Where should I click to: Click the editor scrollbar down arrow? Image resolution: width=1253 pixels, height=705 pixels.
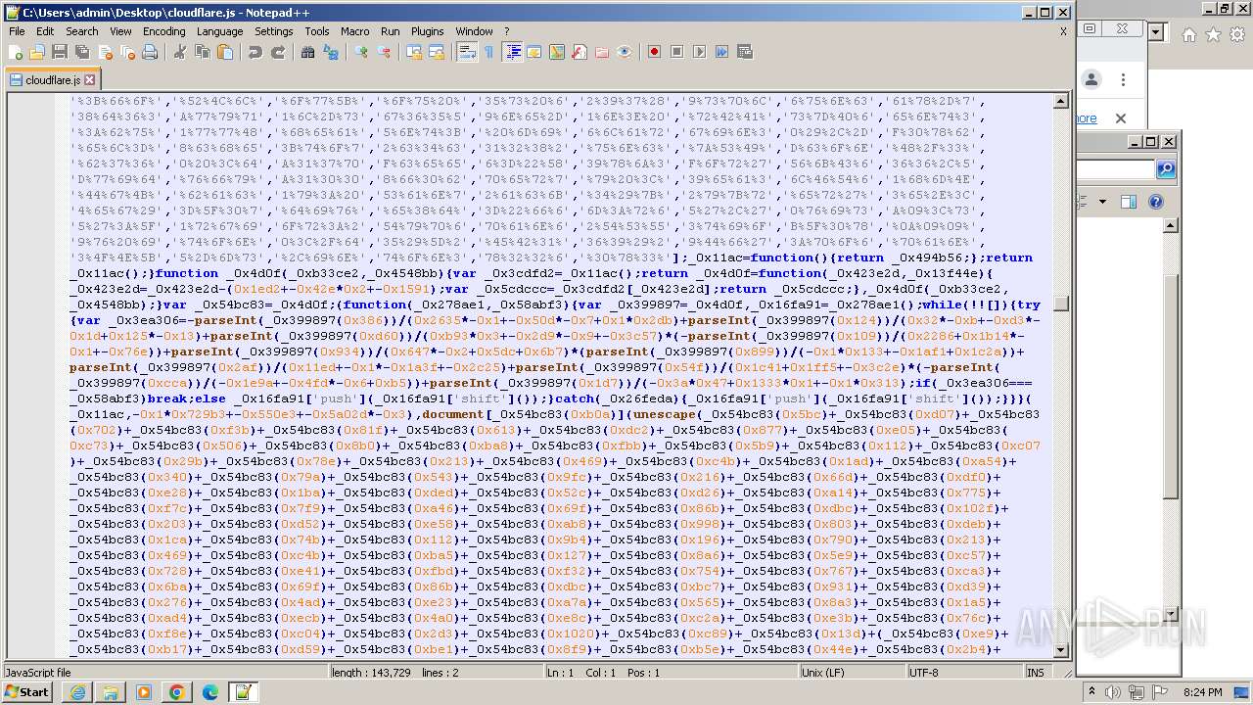[x=1060, y=650]
